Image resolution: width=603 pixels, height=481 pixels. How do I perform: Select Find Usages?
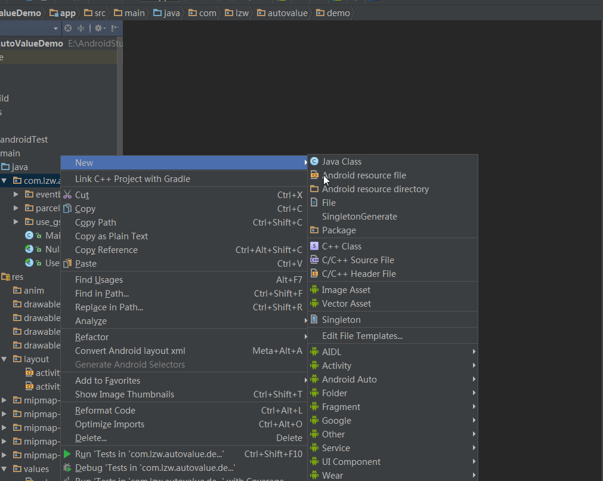click(184, 280)
